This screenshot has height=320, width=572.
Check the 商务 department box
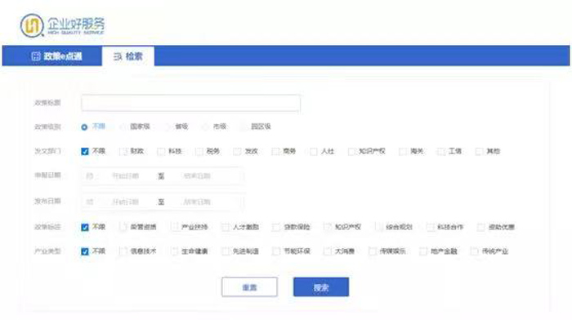pyautogui.click(x=275, y=151)
